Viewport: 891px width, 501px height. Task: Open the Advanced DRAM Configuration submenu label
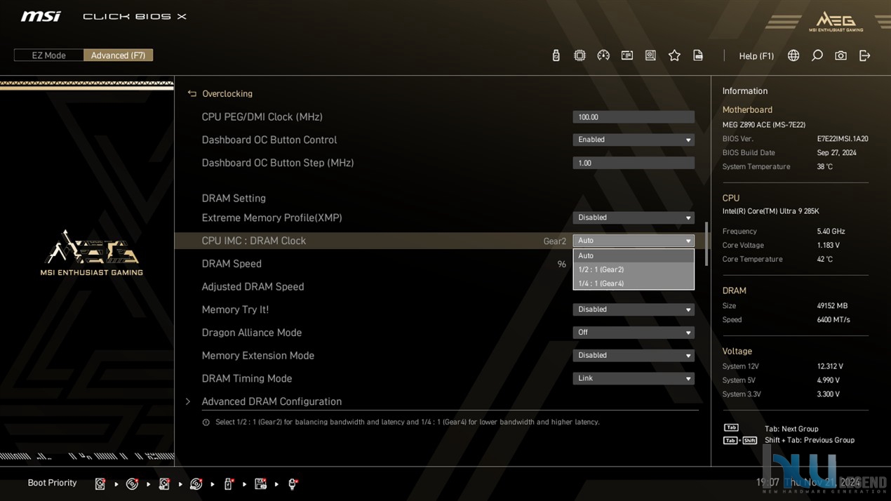[x=272, y=401]
